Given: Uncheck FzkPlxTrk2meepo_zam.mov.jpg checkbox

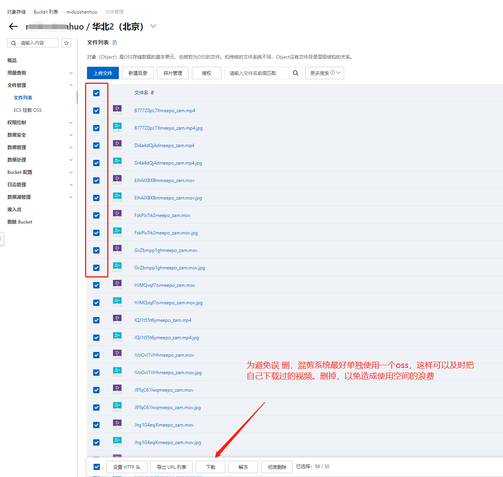Looking at the screenshot, I should 96,233.
